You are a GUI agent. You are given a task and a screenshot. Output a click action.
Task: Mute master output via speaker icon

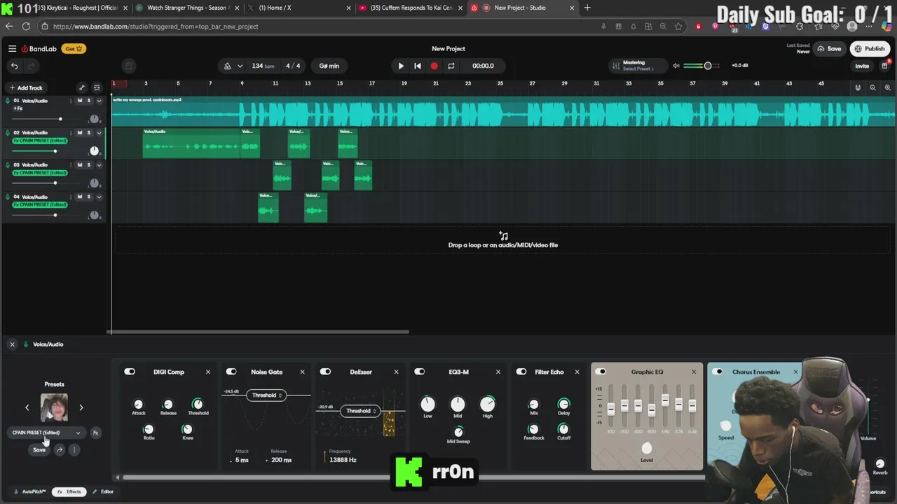(x=676, y=66)
